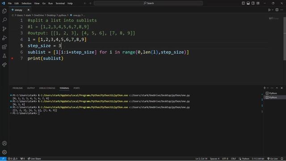Open notifications bell icon
This screenshot has width=286, height=161.
pos(282,159)
